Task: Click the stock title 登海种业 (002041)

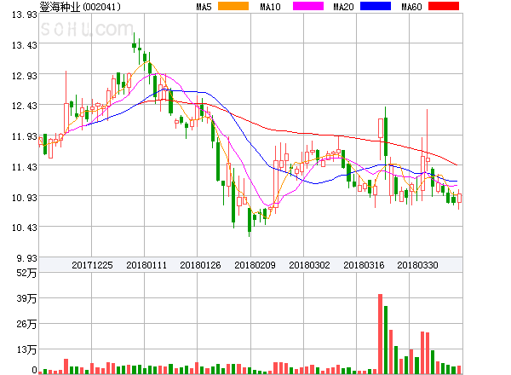Action: tap(80, 7)
